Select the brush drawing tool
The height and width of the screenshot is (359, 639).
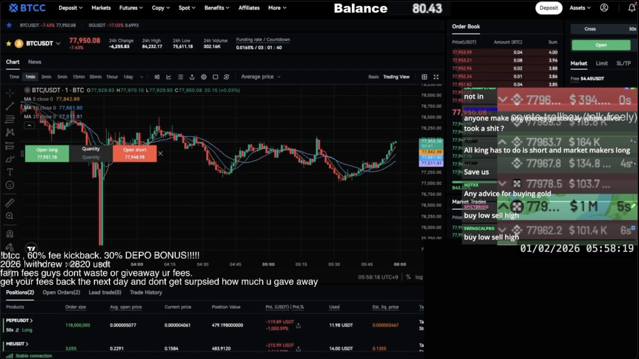[10, 159]
